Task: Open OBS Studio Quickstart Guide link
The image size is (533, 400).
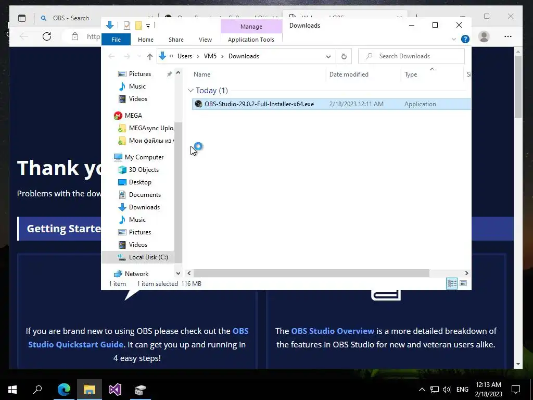Action: click(138, 337)
